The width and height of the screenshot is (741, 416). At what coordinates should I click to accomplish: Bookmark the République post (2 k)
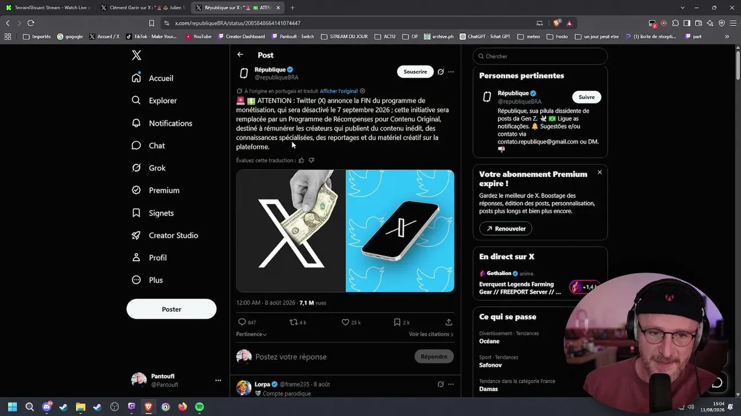(x=402, y=322)
